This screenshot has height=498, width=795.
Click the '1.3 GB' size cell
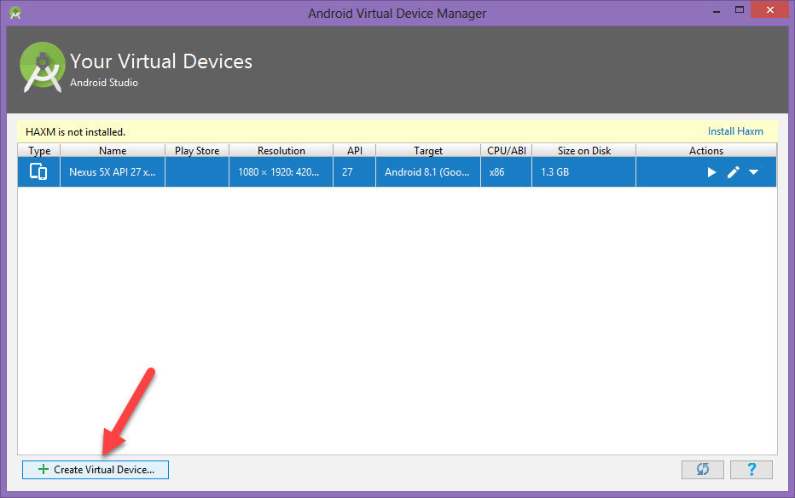coord(584,171)
